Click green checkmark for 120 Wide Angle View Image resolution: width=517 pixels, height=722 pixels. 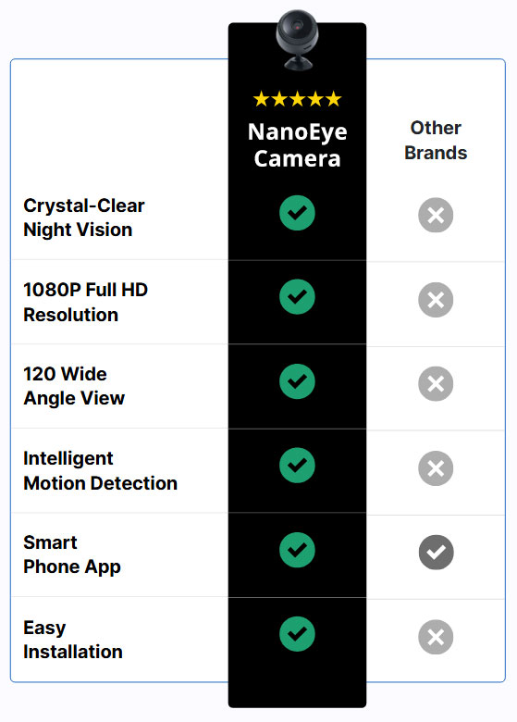click(297, 381)
